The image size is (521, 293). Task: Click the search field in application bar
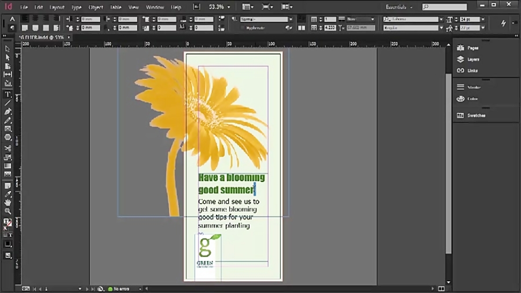445,6
